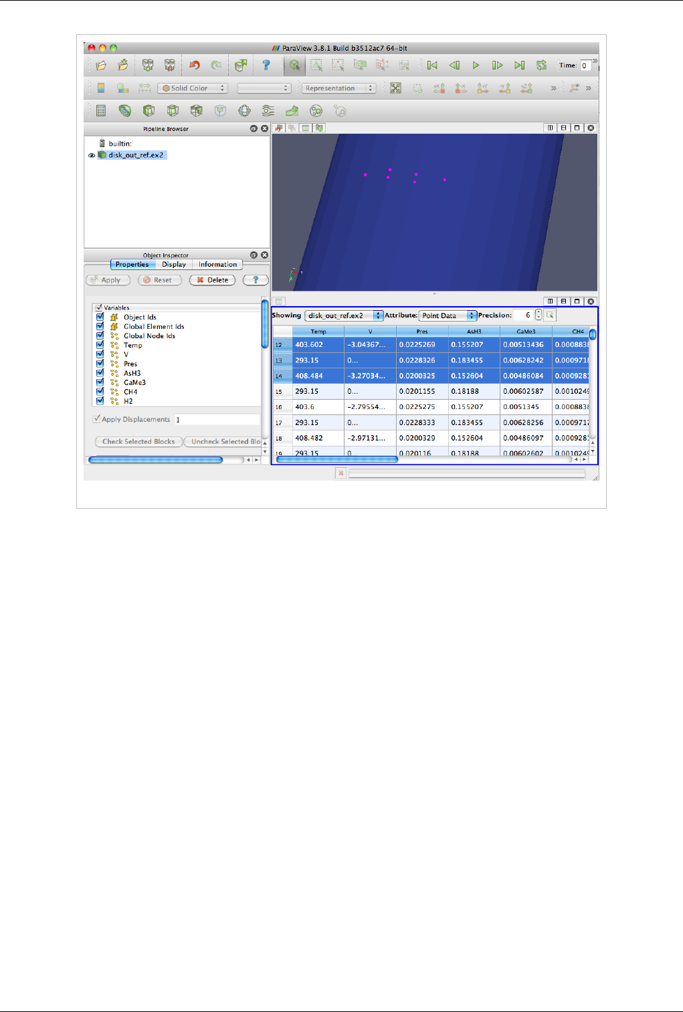
Task: Click the Calculator filter icon
Action: [x=101, y=111]
